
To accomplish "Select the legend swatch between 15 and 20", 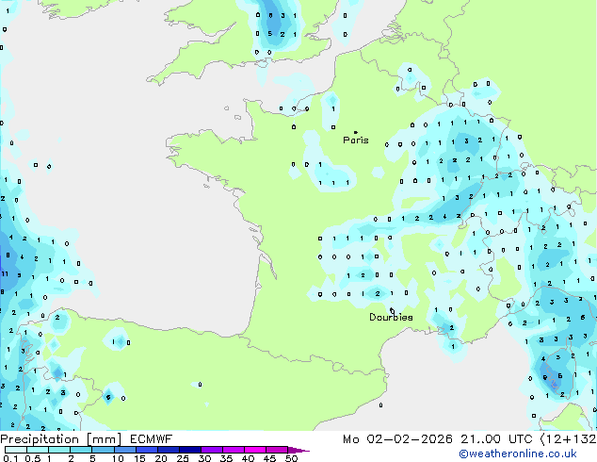I will (146, 450).
